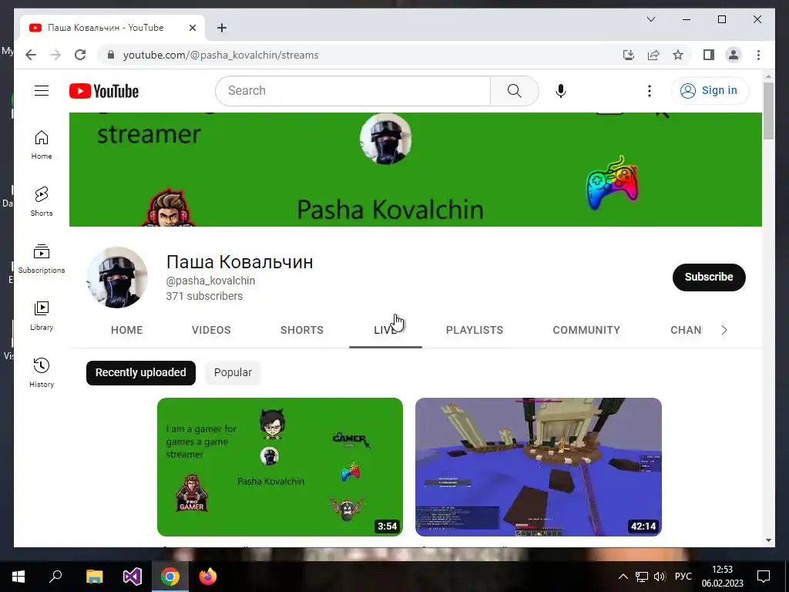Click install app icon in address bar
The height and width of the screenshot is (592, 789).
tap(629, 55)
